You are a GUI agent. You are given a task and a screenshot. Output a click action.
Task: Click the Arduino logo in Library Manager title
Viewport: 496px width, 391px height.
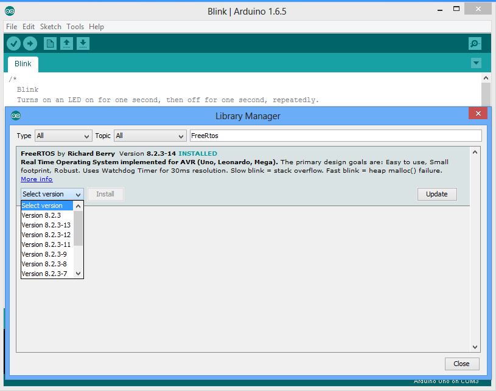tap(16, 116)
